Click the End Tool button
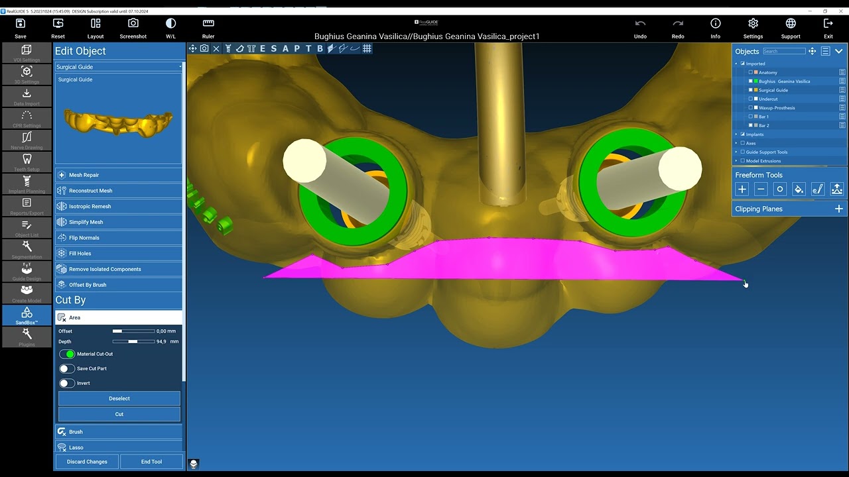Image resolution: width=849 pixels, height=477 pixels. pyautogui.click(x=151, y=462)
